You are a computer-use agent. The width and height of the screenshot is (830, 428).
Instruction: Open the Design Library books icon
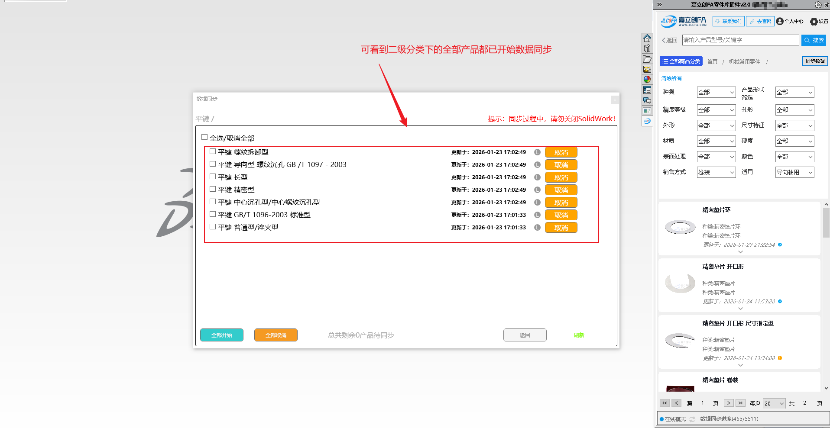coord(647,48)
